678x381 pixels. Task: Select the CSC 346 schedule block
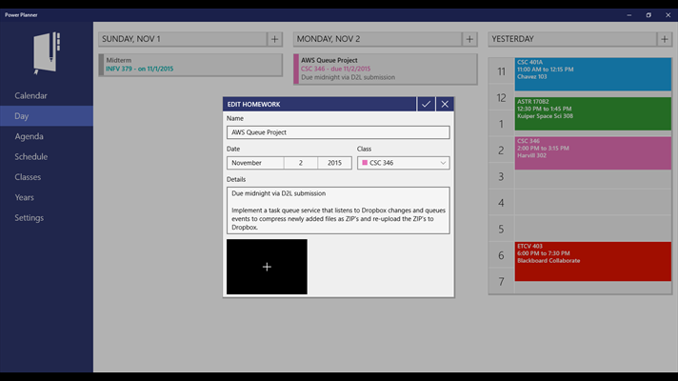(593, 153)
